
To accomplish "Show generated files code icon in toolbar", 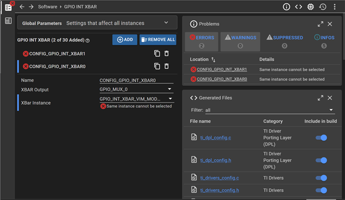I will (x=298, y=7).
